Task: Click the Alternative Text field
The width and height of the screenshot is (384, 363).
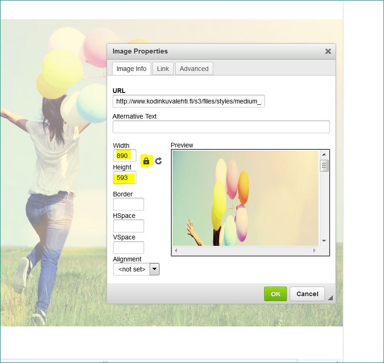Action: tap(221, 127)
